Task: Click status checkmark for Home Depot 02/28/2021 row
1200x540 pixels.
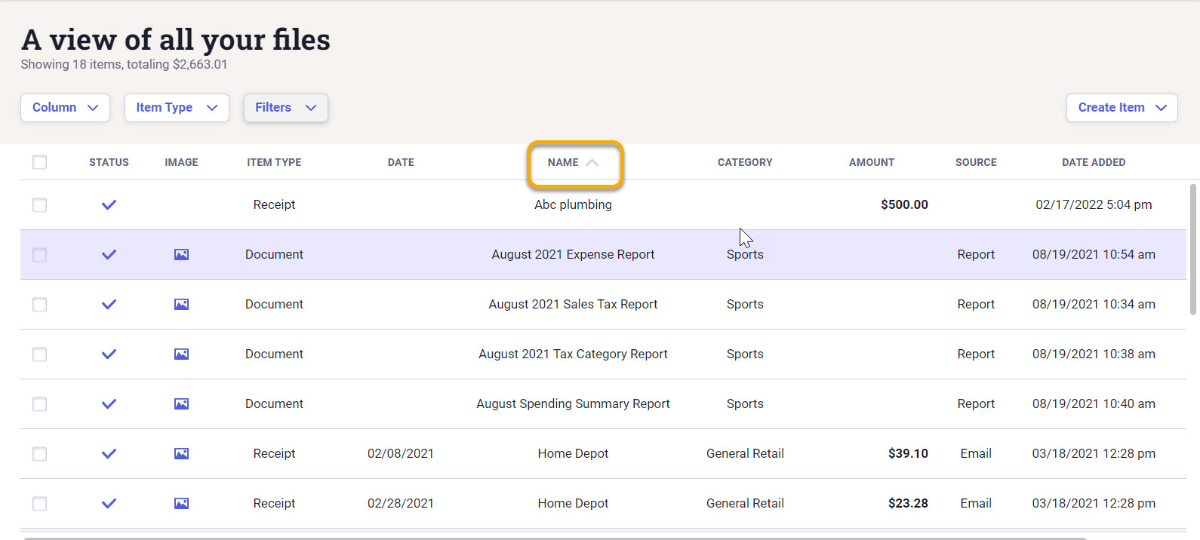Action: (109, 503)
